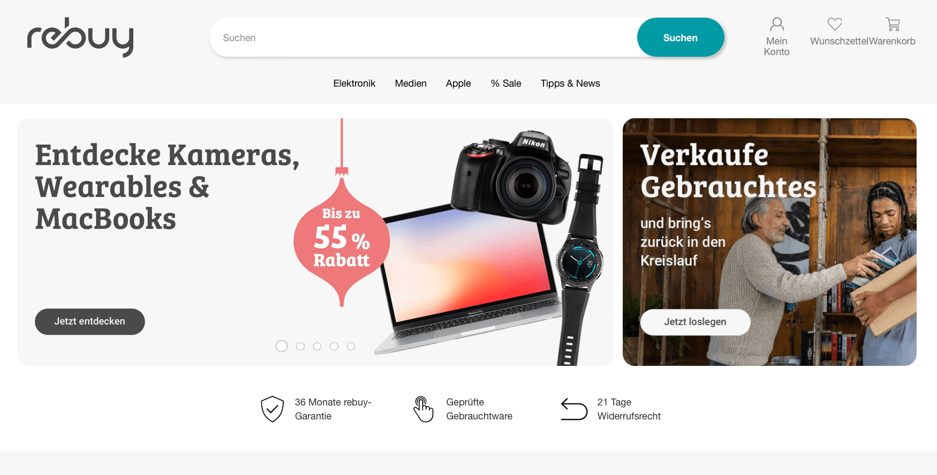Click the return arrow icon for Widerrufsrecht
The width and height of the screenshot is (937, 475).
[x=574, y=409]
